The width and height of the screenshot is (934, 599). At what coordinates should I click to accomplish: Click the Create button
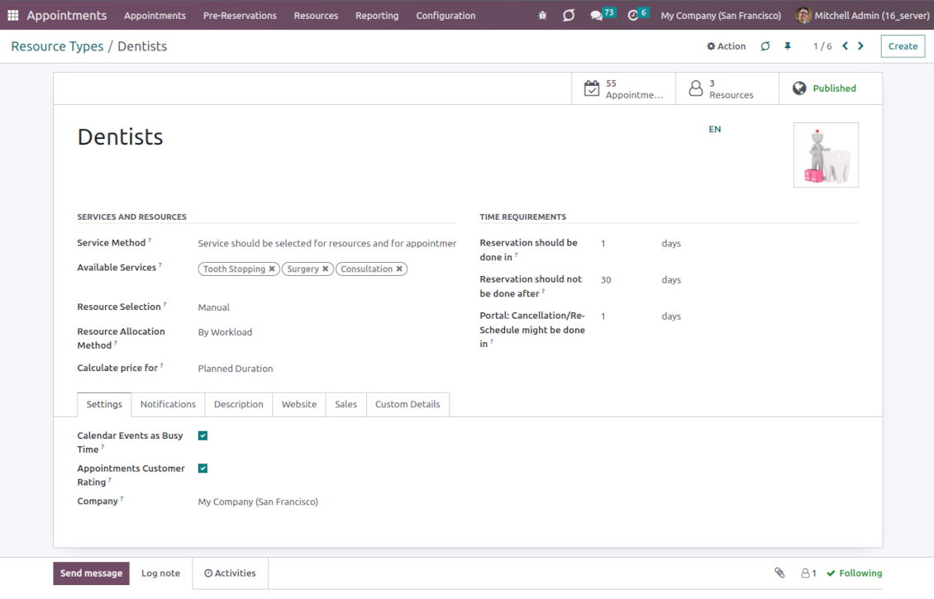[x=903, y=46]
